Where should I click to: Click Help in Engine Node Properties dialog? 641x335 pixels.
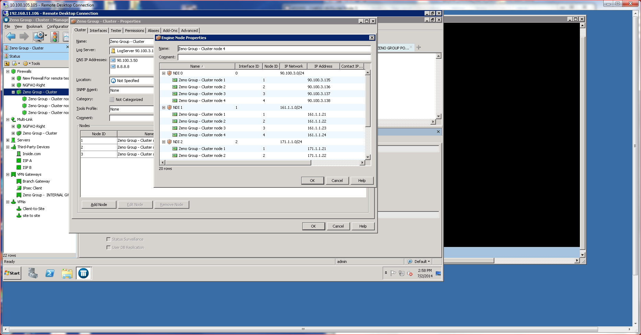(362, 181)
